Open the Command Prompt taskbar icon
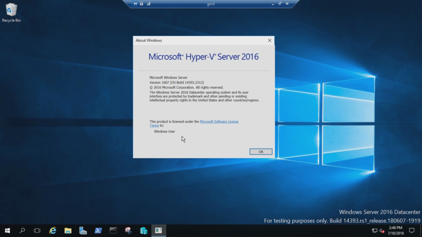The width and height of the screenshot is (422, 237). (113, 230)
